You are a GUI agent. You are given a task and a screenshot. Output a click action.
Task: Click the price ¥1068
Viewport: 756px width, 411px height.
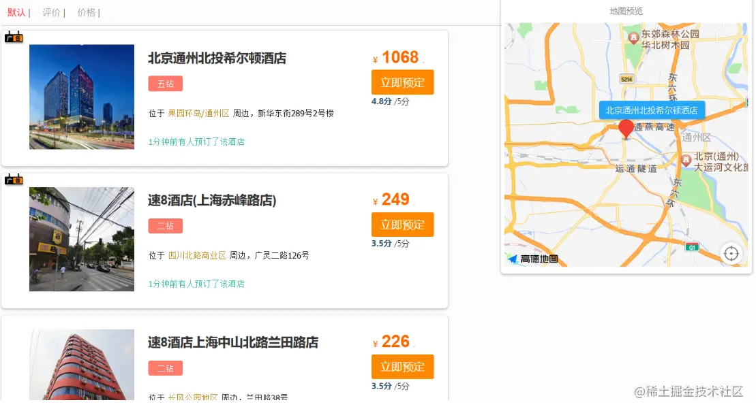(x=396, y=57)
